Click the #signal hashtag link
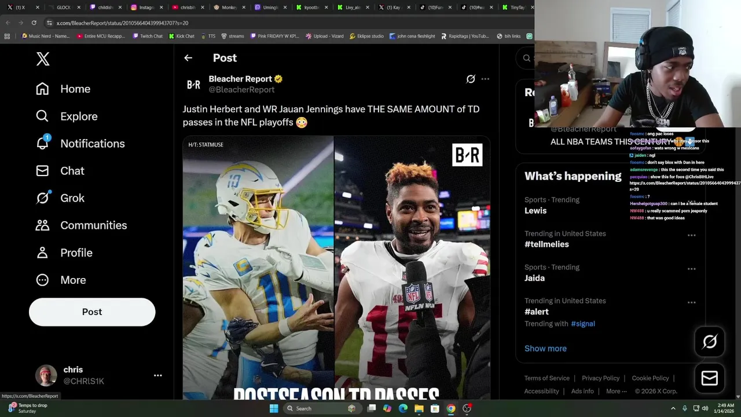 click(583, 324)
